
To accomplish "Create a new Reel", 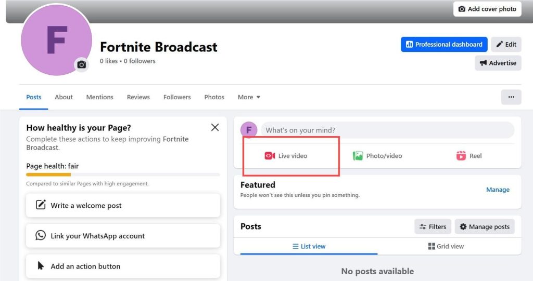I will (469, 156).
